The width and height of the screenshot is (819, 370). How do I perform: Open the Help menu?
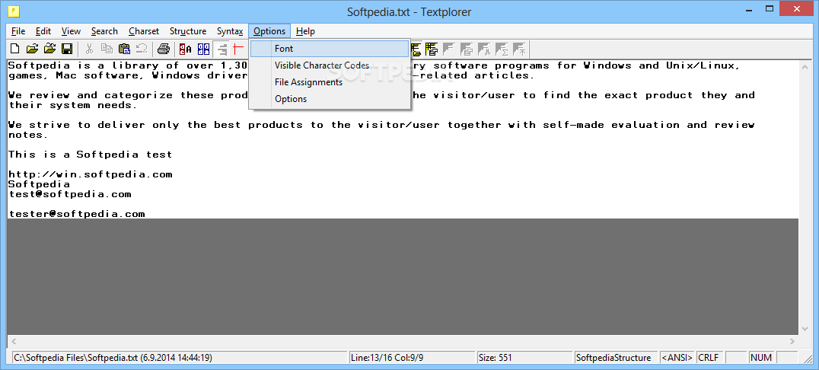305,31
